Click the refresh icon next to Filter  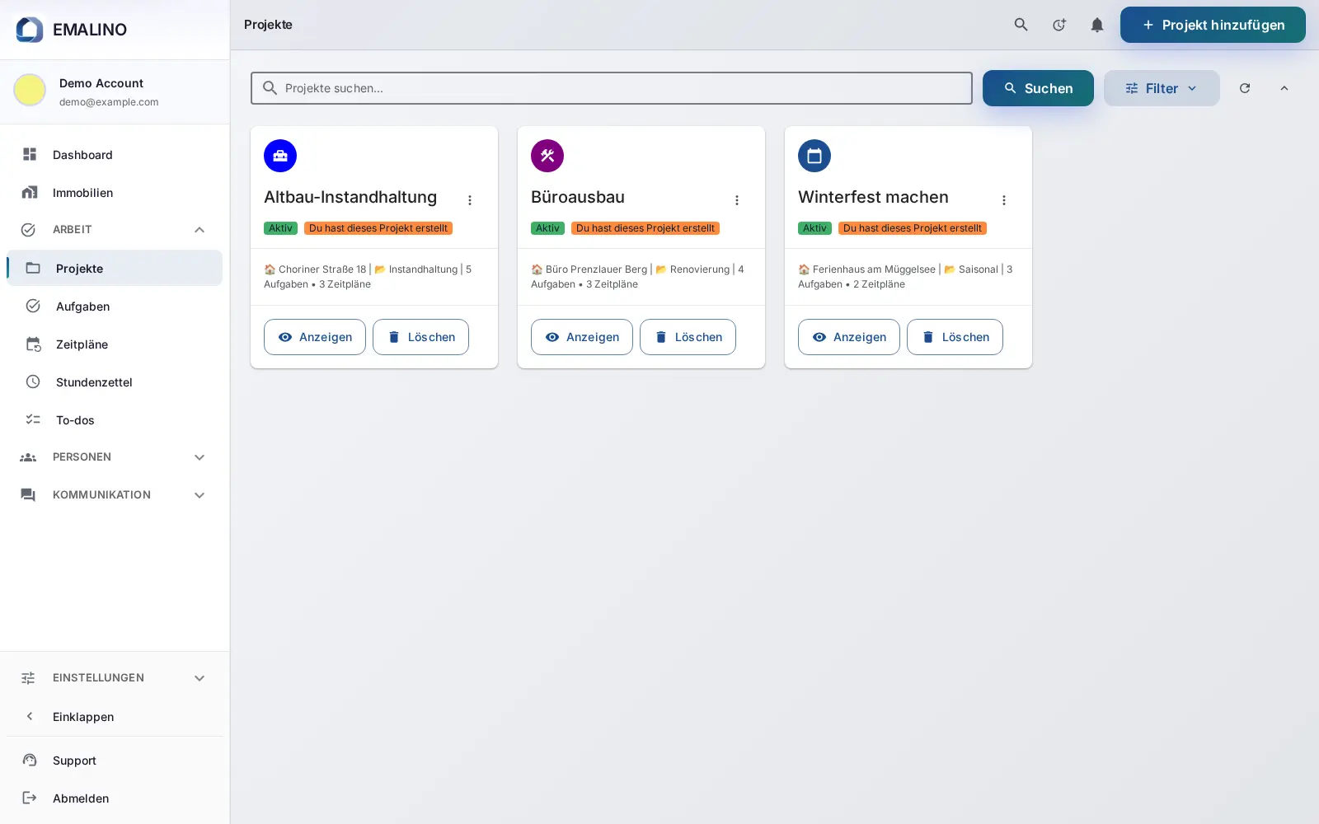pyautogui.click(x=1245, y=88)
